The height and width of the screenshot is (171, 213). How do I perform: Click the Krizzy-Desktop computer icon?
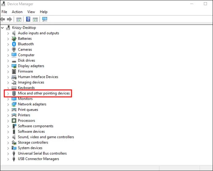[8, 28]
